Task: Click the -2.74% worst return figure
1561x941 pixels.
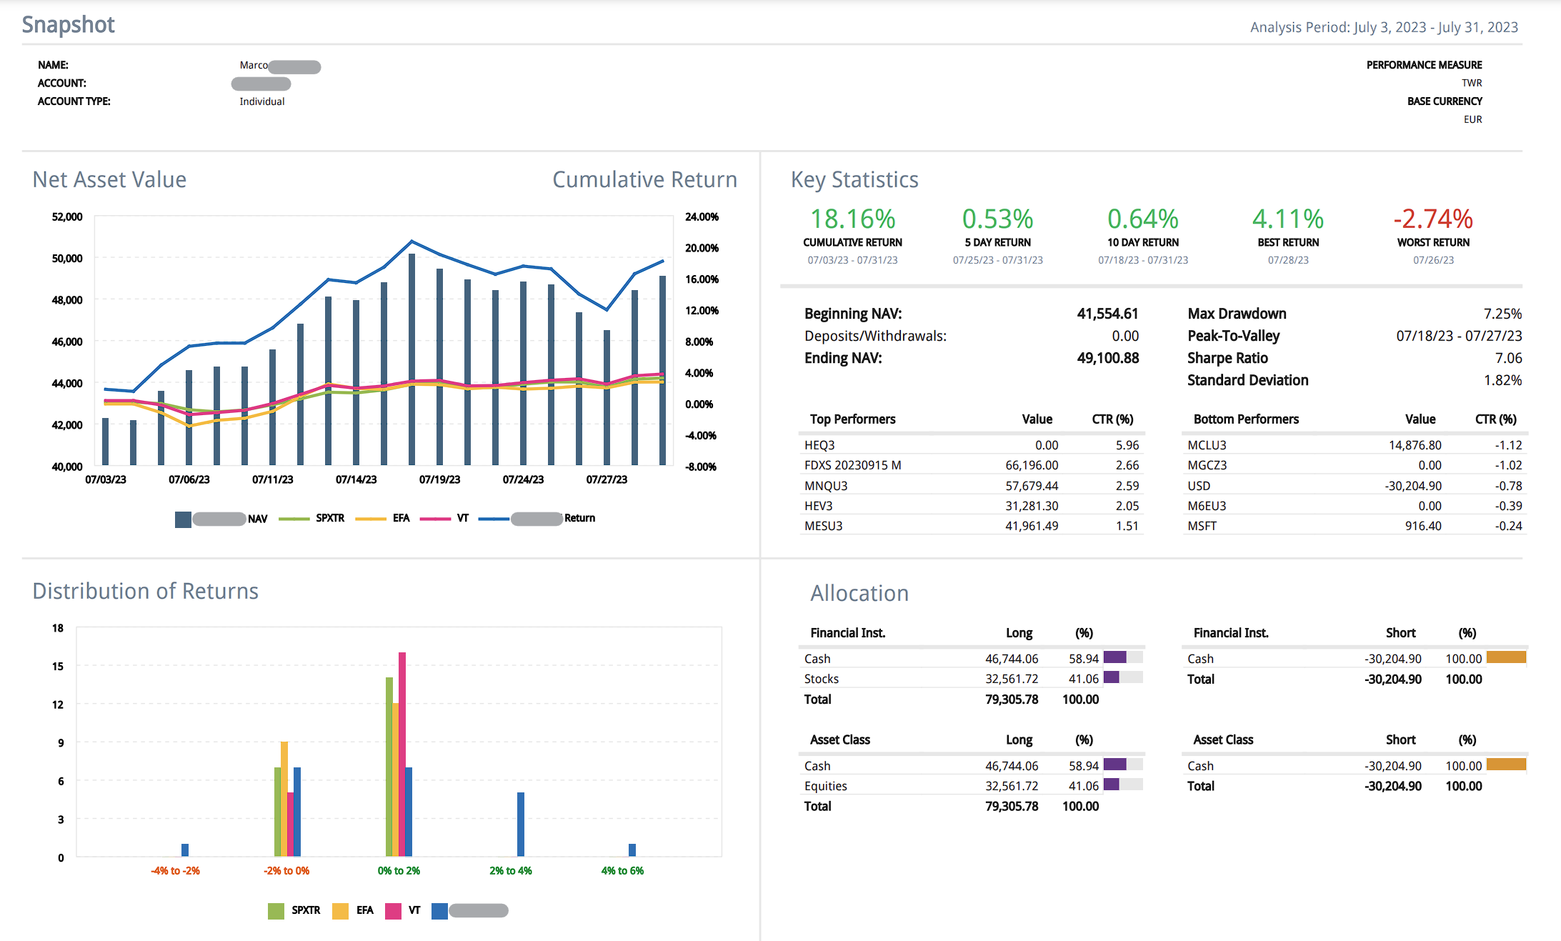Action: pos(1433,219)
